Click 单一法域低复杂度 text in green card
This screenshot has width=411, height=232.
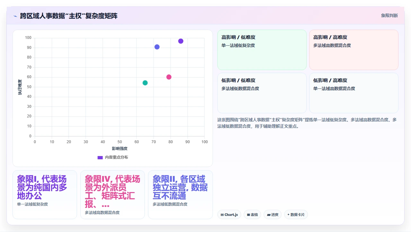(x=238, y=45)
